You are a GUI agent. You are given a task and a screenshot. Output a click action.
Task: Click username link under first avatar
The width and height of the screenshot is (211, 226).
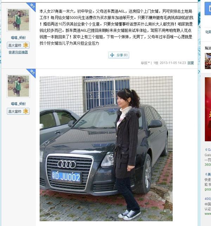(18, 38)
